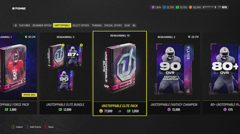
Task: Click the blue X Add Points icon
Action: 27,127
